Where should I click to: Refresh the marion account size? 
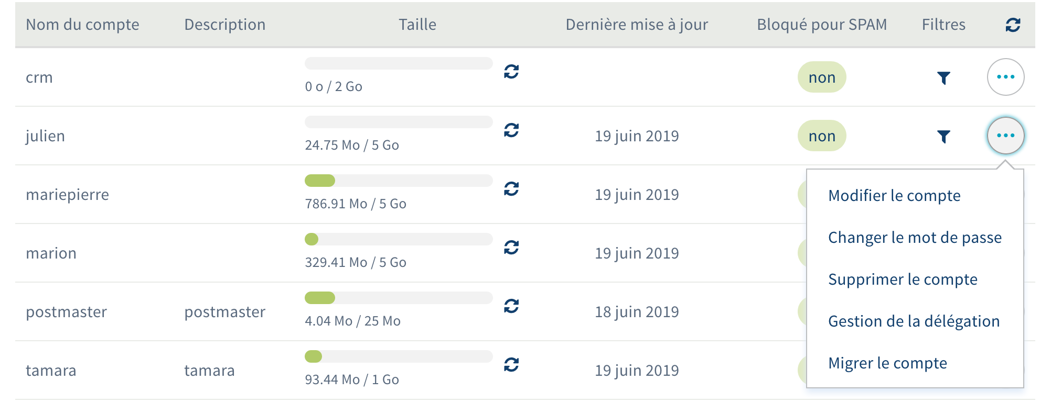click(x=511, y=247)
